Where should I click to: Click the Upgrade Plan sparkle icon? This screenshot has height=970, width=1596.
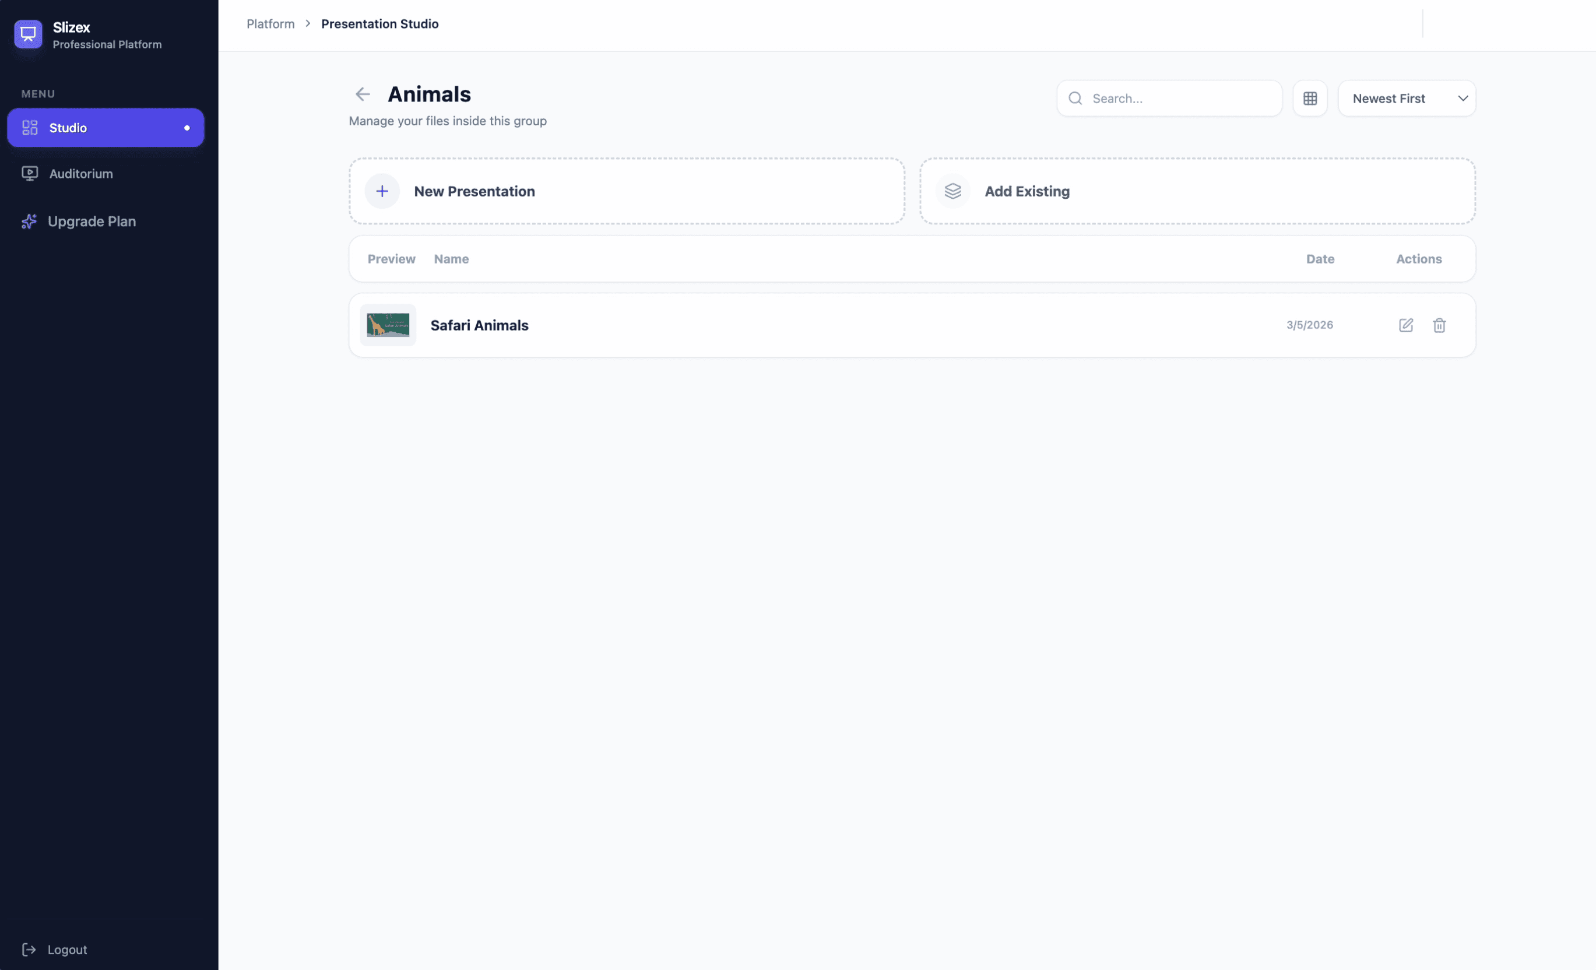[29, 221]
